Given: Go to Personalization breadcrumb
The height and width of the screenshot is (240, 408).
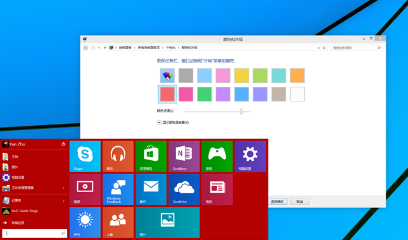Looking at the screenshot, I should pos(171,48).
